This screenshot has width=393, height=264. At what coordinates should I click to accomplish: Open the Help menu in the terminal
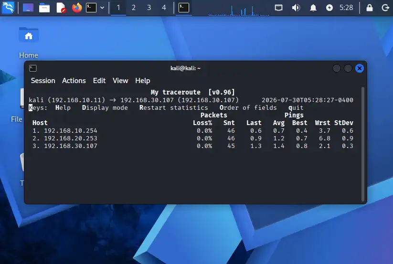(x=143, y=81)
